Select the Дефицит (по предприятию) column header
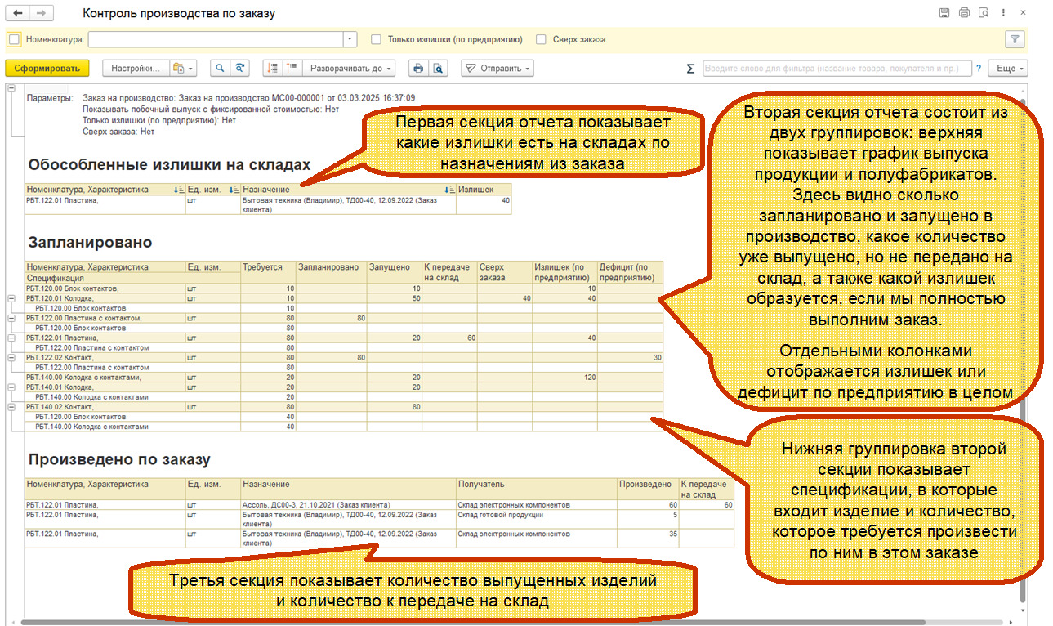The height and width of the screenshot is (626, 1053). point(631,272)
